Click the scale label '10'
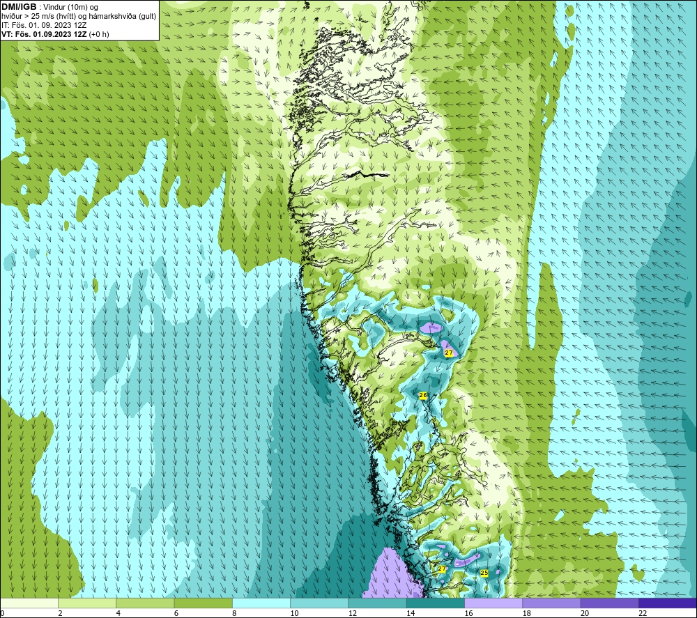 (294, 613)
